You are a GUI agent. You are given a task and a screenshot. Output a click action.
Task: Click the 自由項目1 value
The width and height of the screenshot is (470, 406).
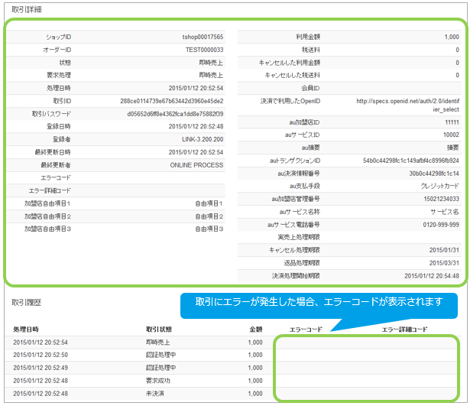[x=209, y=203]
